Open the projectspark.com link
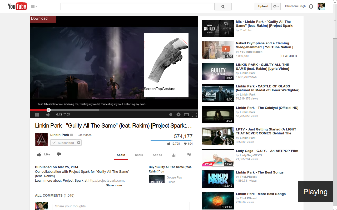This screenshot has height=210, width=337. click(106, 181)
